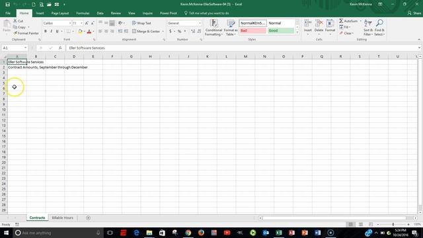
Task: Click the Cut icon in Clipboard group
Action: 15,20
